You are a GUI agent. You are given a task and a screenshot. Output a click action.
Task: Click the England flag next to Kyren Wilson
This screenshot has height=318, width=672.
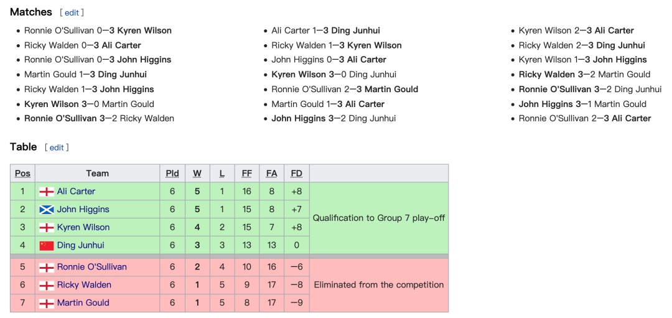46,228
